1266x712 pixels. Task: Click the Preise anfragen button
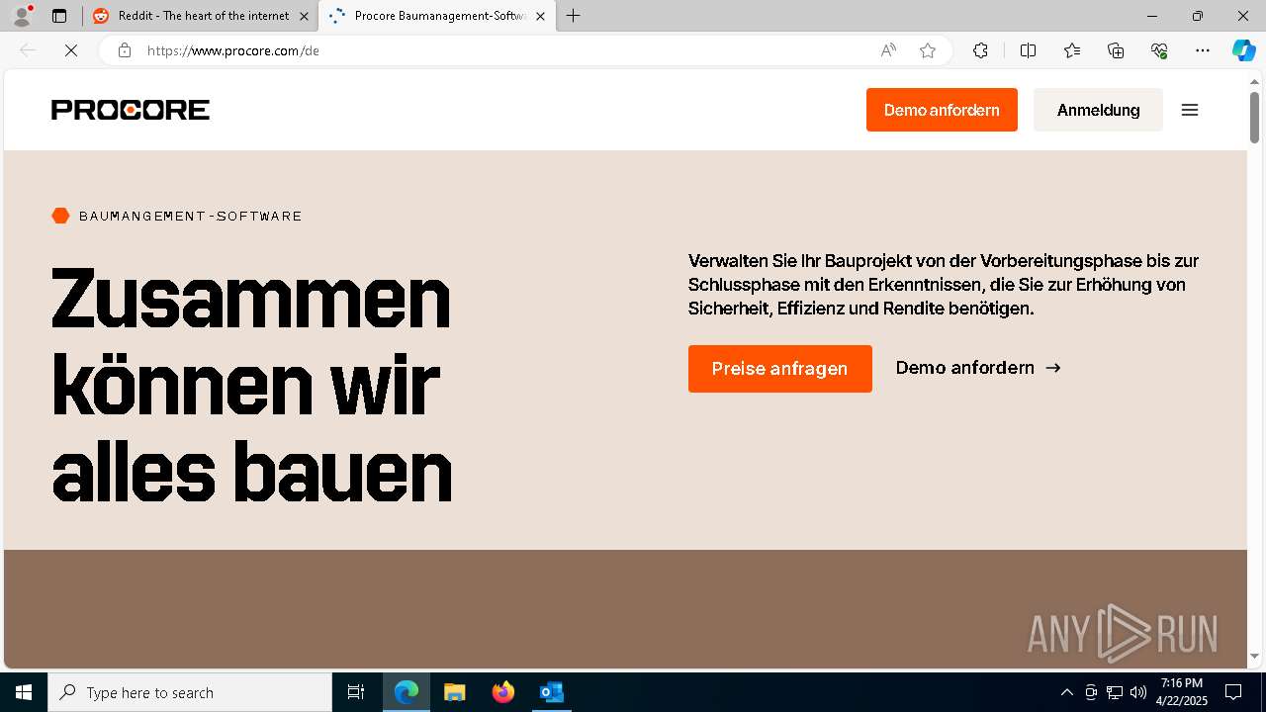pos(780,369)
